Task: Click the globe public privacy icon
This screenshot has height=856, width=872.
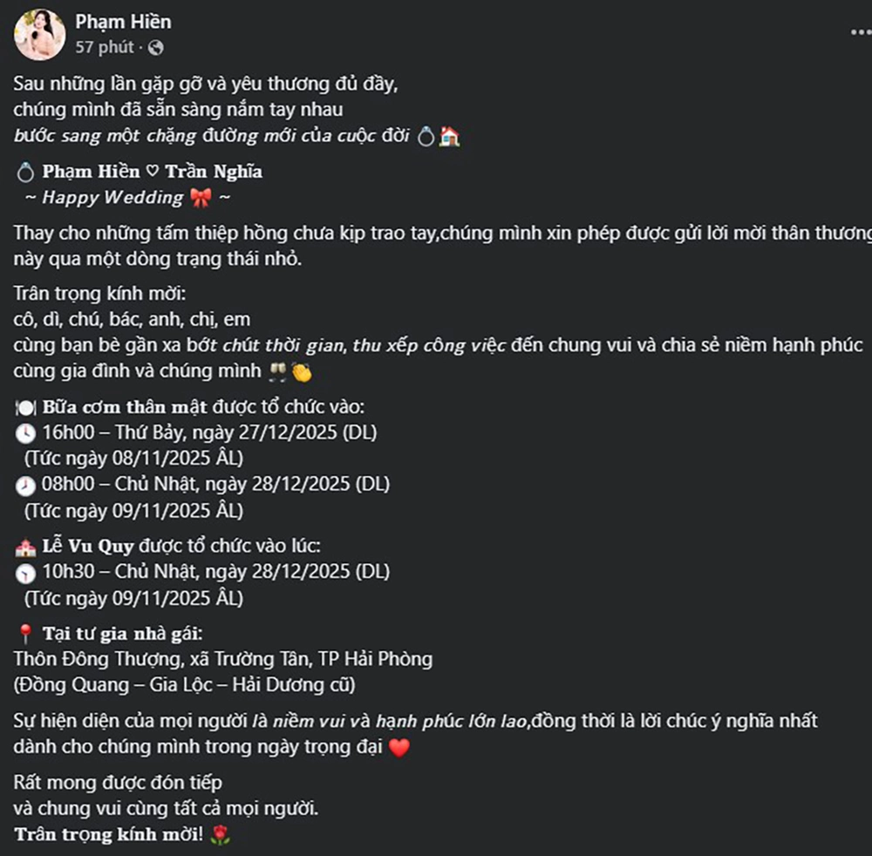Action: point(155,48)
